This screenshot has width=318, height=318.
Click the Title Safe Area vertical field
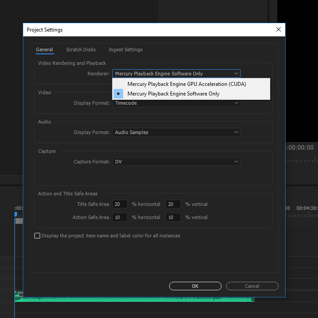tap(173, 204)
